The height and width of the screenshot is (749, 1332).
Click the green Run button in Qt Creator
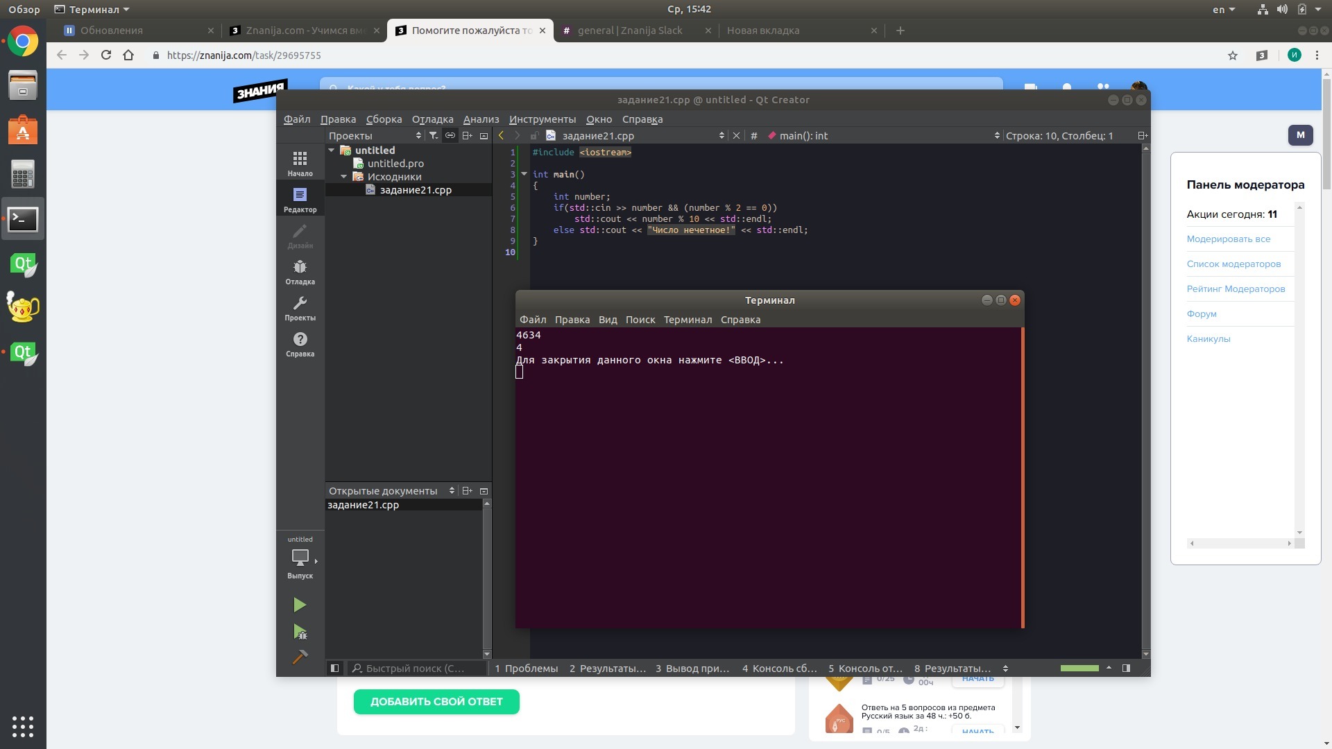click(x=300, y=605)
